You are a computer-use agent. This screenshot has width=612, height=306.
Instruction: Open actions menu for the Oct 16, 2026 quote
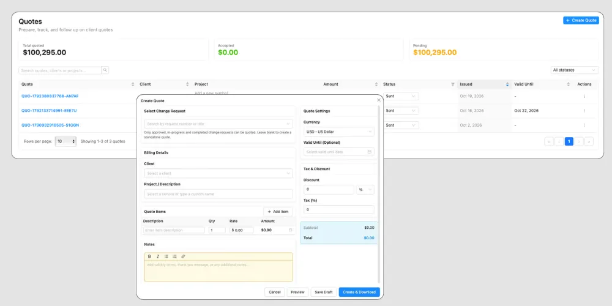click(x=584, y=110)
